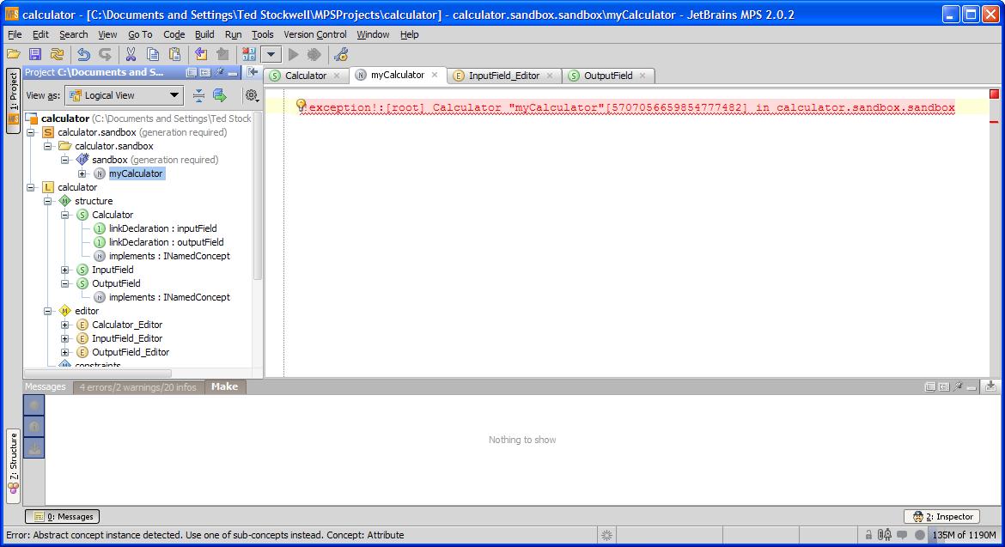Click the download icon in Messages header
This screenshot has width=1005, height=547.
pos(990,386)
